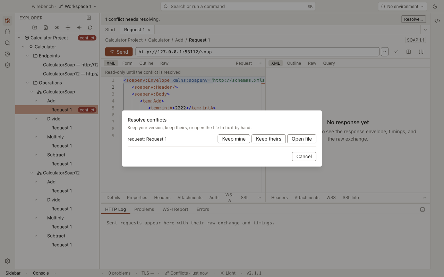Open the WS-I Report tab

pyautogui.click(x=175, y=209)
